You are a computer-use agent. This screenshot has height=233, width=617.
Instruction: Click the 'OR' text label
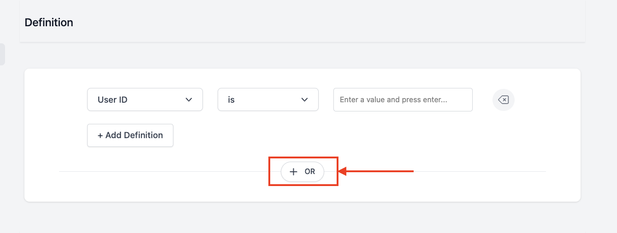[x=310, y=172]
